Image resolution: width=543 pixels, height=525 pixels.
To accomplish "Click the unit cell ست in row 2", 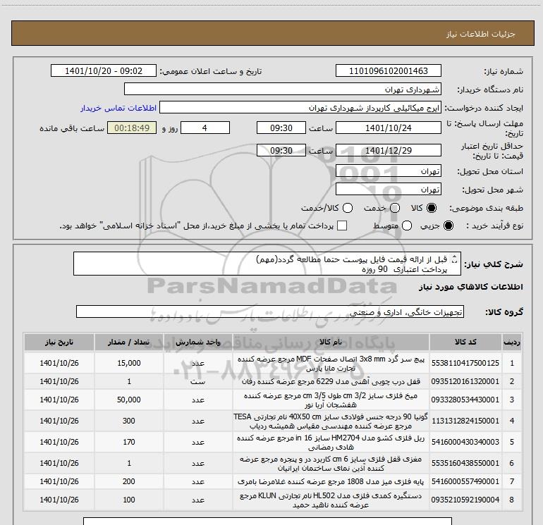I will click(x=197, y=381).
